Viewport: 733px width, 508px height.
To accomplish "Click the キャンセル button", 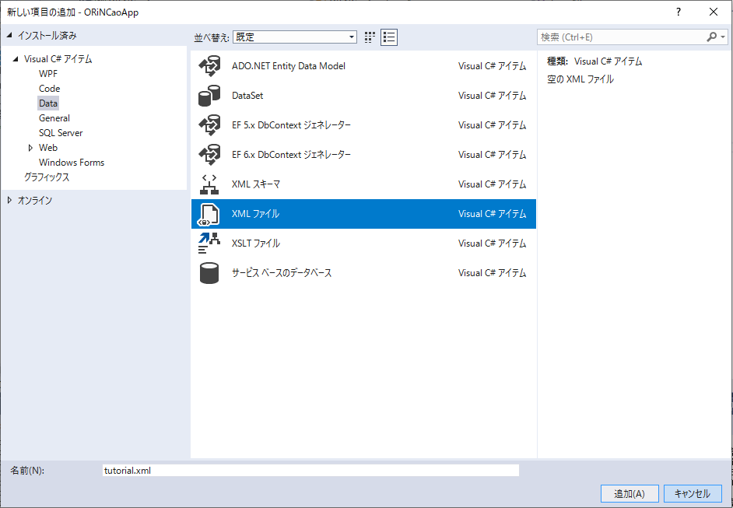I will pyautogui.click(x=693, y=493).
